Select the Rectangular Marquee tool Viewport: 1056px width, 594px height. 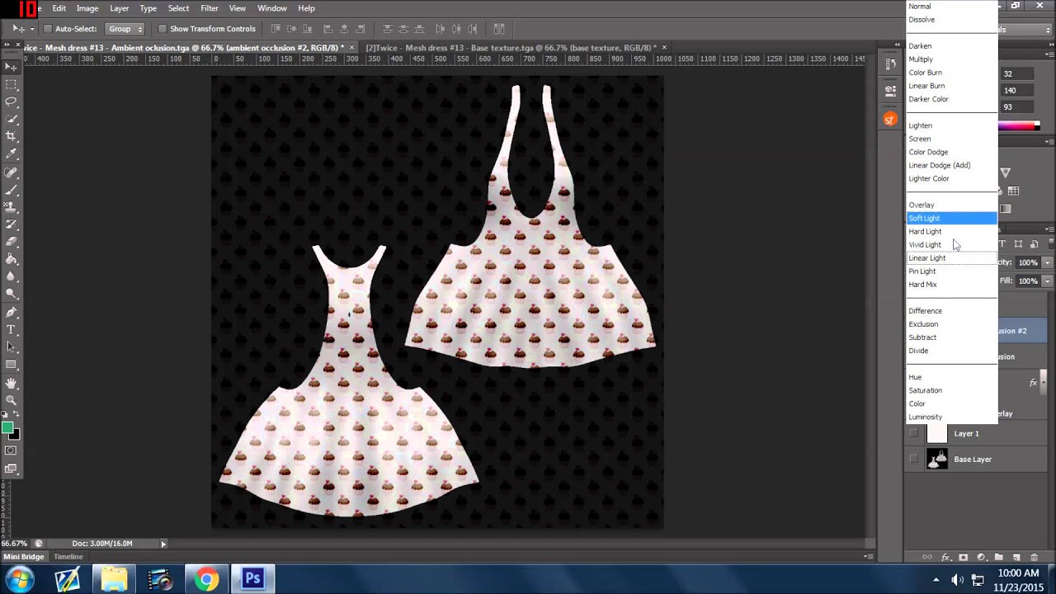point(11,84)
